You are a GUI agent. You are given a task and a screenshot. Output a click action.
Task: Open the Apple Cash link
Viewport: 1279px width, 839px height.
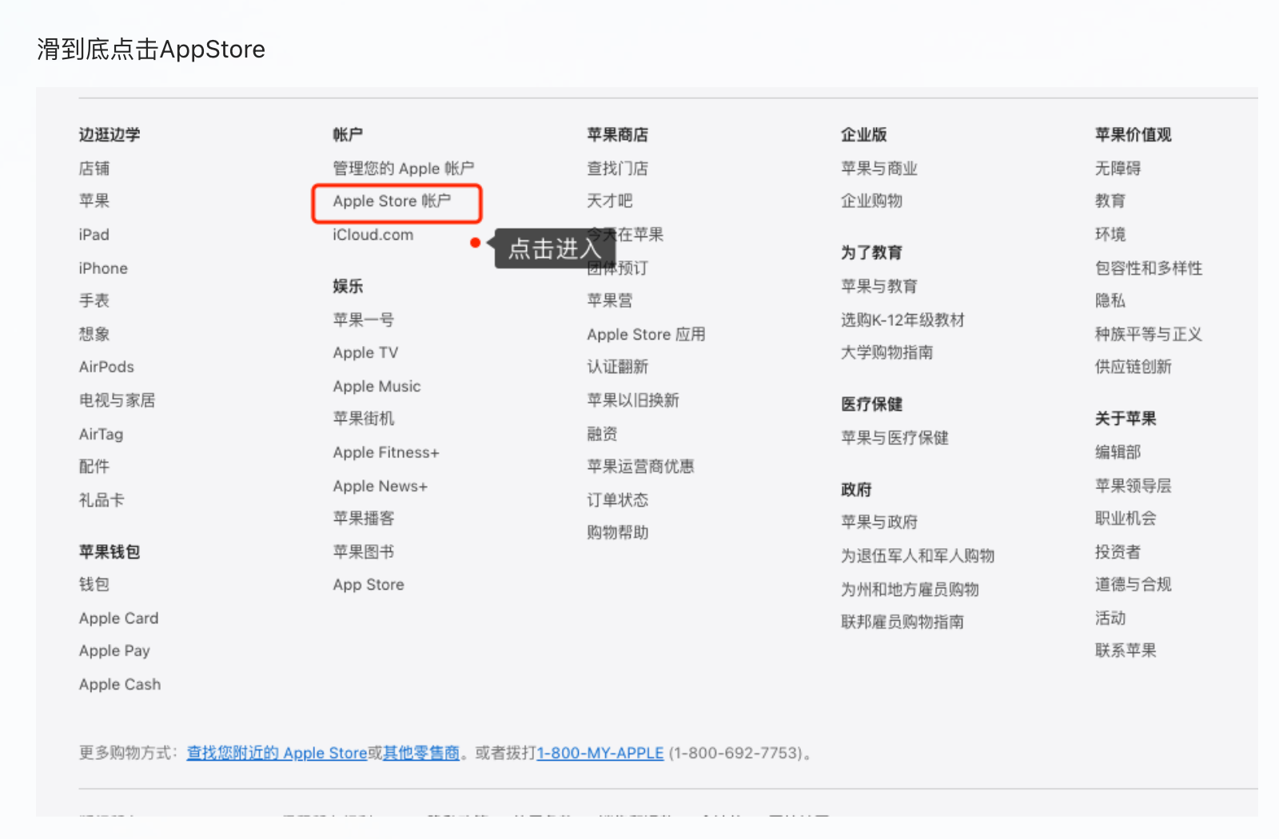(x=120, y=685)
